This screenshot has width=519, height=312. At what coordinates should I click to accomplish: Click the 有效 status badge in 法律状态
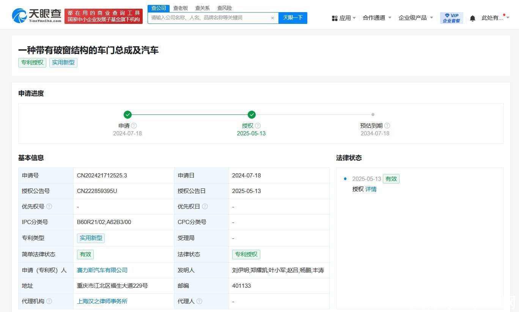tap(391, 179)
